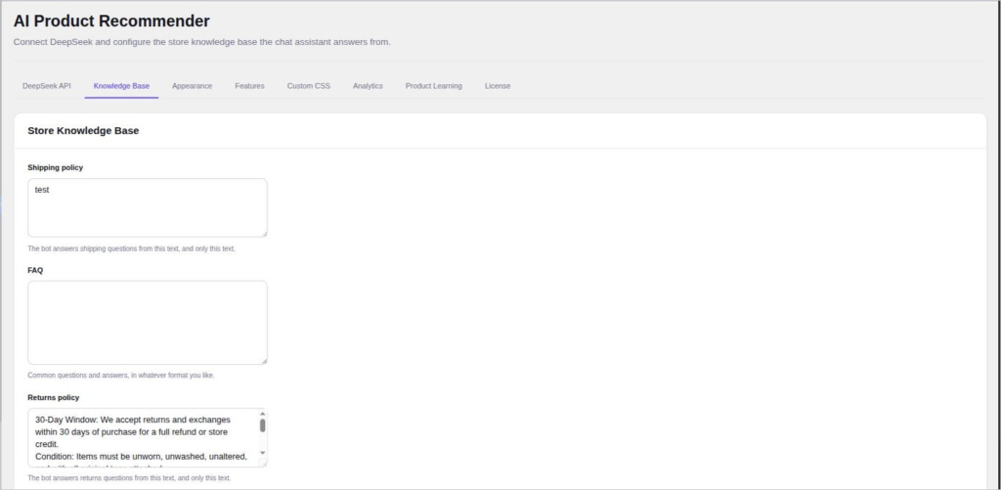The height and width of the screenshot is (490, 1001).
Task: Click the Shipping policy textarea resize handle
Action: (264, 233)
